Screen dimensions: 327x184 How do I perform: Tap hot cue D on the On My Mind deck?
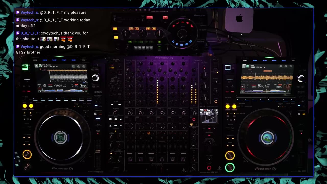[59, 100]
